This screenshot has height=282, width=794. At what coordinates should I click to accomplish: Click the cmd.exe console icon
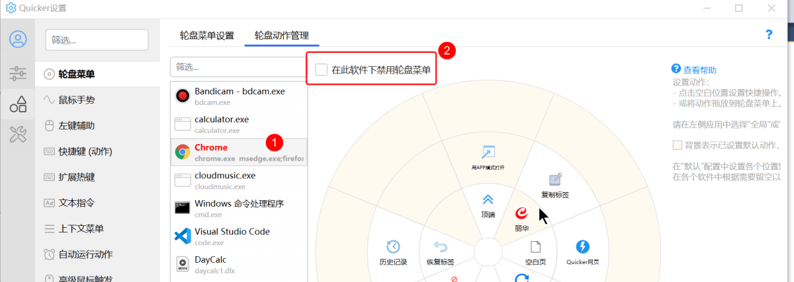[183, 208]
